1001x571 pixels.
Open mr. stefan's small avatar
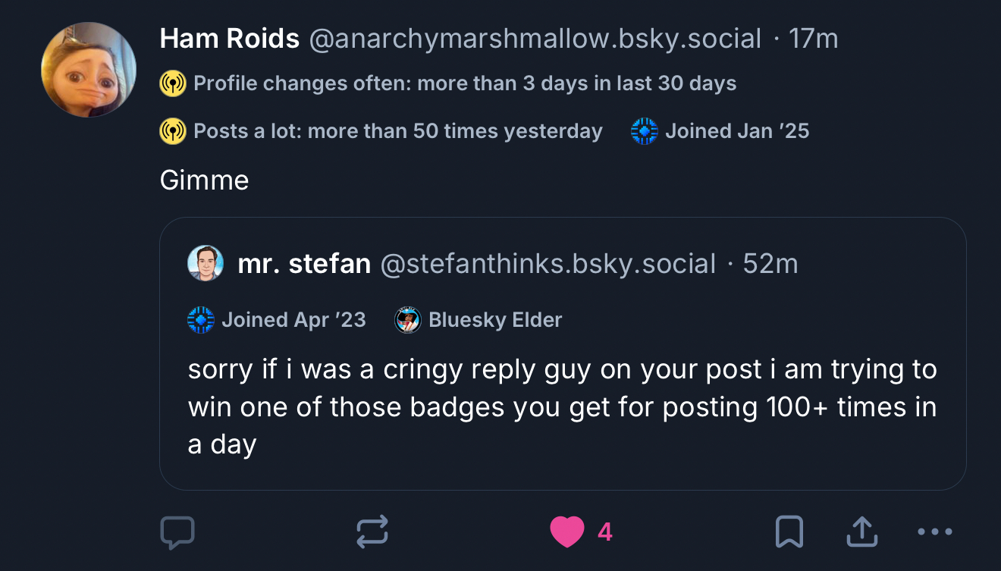point(206,263)
